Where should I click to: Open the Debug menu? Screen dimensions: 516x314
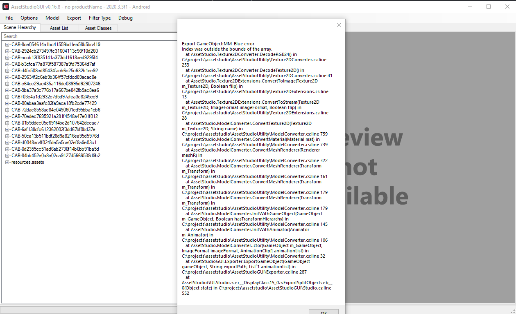(125, 18)
